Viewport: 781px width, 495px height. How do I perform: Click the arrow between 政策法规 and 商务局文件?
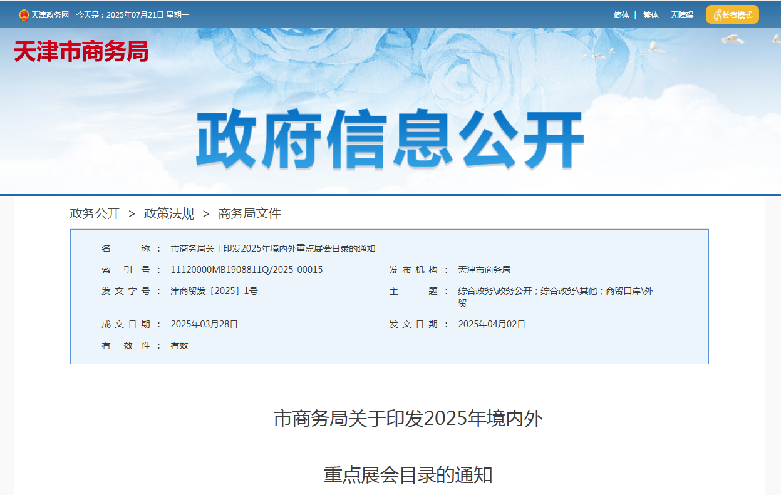(x=206, y=213)
